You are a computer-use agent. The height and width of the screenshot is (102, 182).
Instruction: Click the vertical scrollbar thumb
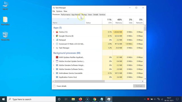tap(145, 29)
